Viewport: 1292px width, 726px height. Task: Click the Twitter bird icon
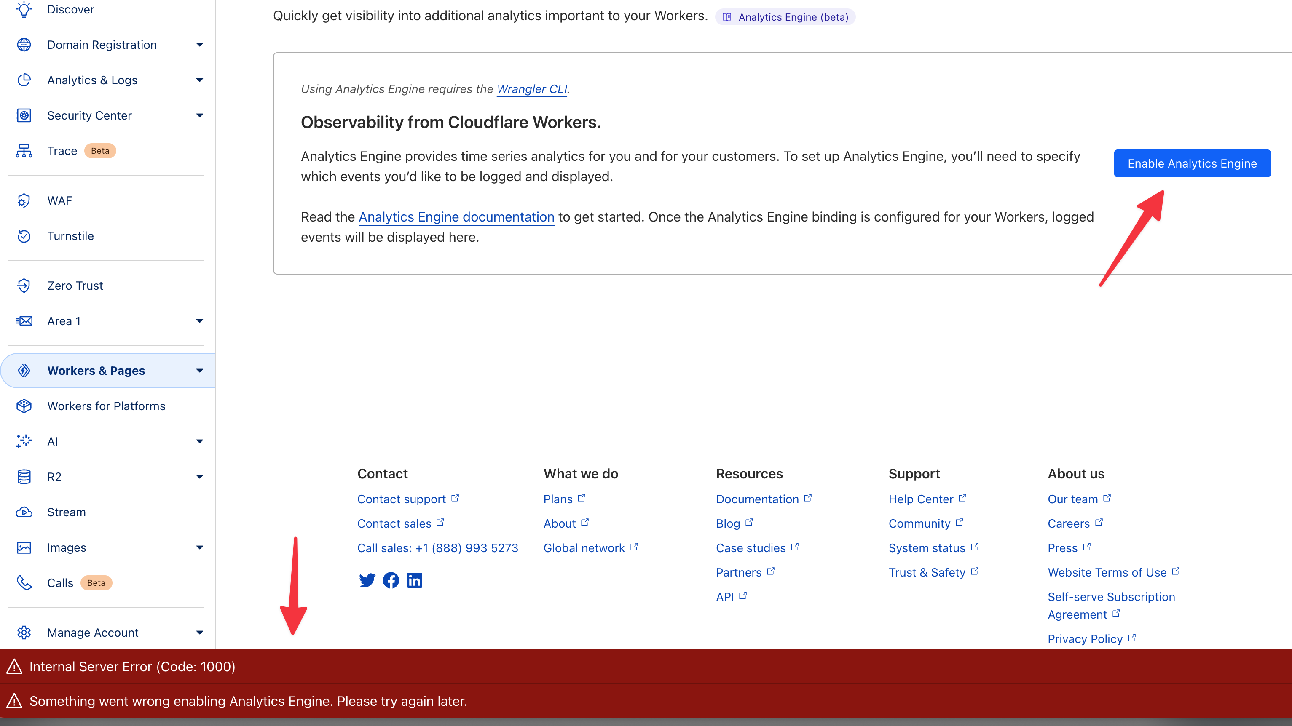[x=367, y=580]
